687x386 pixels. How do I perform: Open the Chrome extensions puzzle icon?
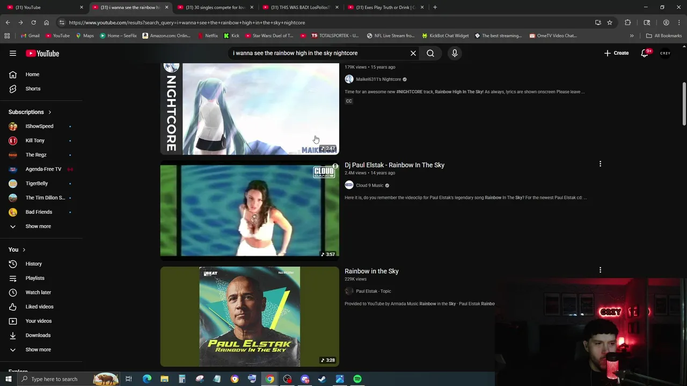[x=628, y=23]
